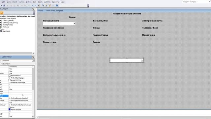Viewport: 211px width, 119px height.
Task: Select the Найдено в номере клиента label
Action: 127,14
